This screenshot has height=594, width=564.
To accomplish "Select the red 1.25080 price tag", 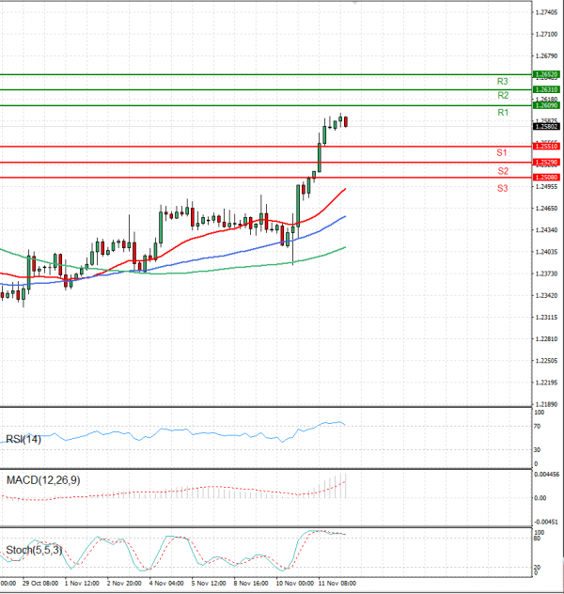I will tap(546, 178).
